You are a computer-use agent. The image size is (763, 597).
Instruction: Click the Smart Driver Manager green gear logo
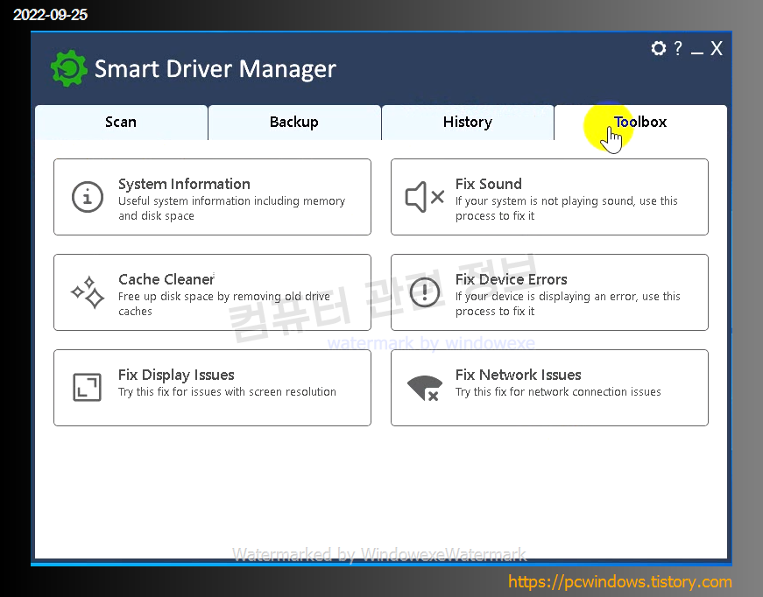click(69, 68)
